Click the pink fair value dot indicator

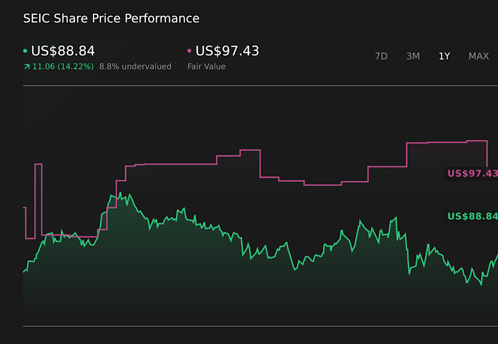(x=189, y=51)
